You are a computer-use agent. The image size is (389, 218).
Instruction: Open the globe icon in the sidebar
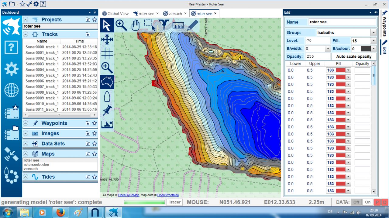coord(11,90)
